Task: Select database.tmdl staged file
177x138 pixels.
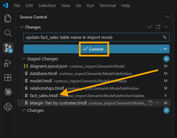Action: coord(94,73)
